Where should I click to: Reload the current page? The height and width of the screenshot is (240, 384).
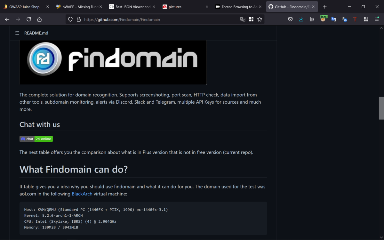(x=29, y=20)
